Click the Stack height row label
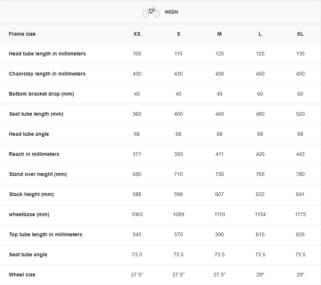Image resolution: width=321 pixels, height=285 pixels. tap(31, 194)
